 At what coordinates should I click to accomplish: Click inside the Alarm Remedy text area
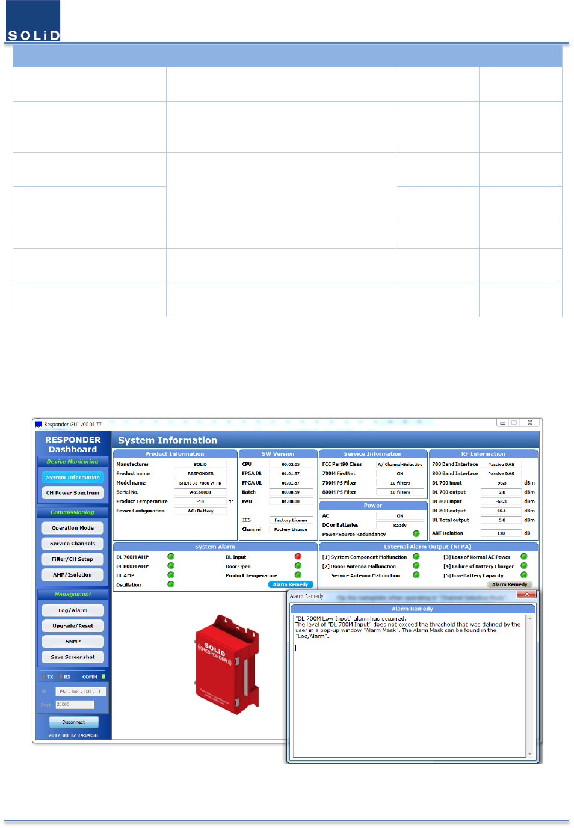409,685
